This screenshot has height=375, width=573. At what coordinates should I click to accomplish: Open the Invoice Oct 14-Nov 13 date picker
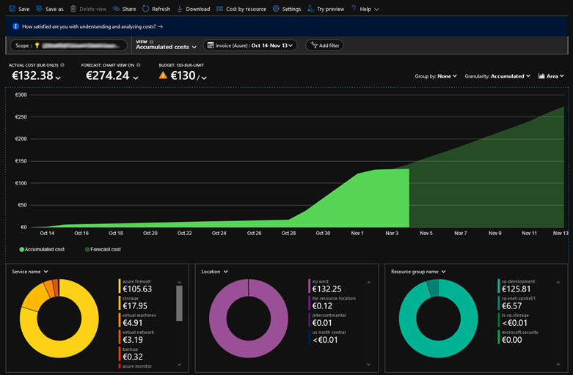[x=250, y=45]
